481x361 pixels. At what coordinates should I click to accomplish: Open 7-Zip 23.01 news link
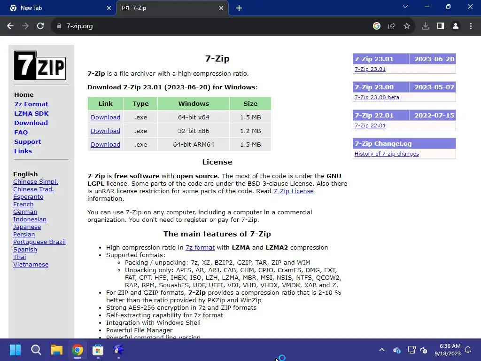point(370,69)
